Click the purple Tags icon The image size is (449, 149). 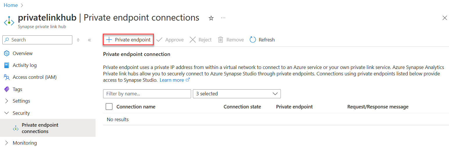7,89
